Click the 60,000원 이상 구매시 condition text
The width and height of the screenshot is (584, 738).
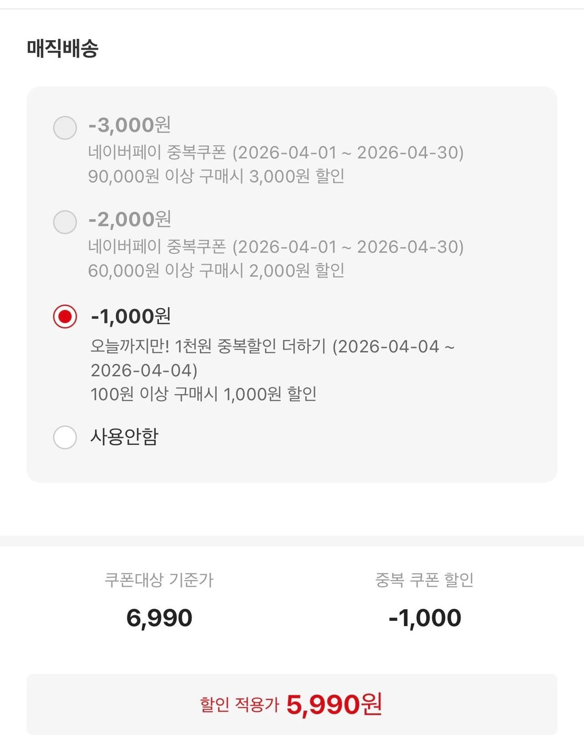pyautogui.click(x=216, y=271)
